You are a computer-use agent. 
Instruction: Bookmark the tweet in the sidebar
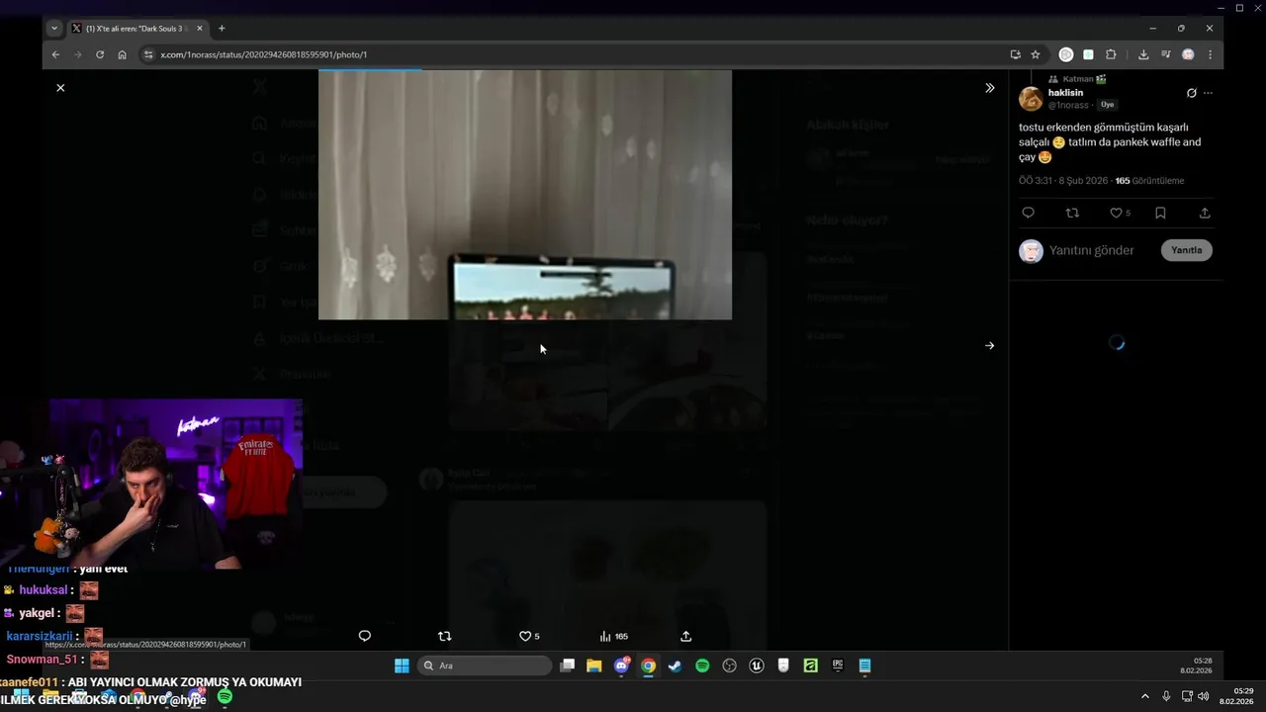(1160, 213)
